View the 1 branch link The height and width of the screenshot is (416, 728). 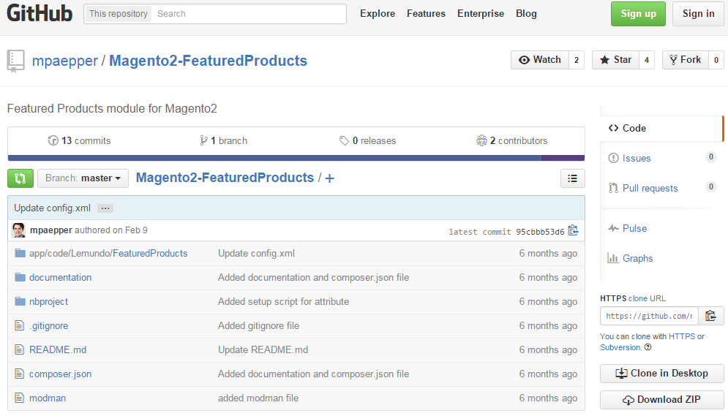223,140
